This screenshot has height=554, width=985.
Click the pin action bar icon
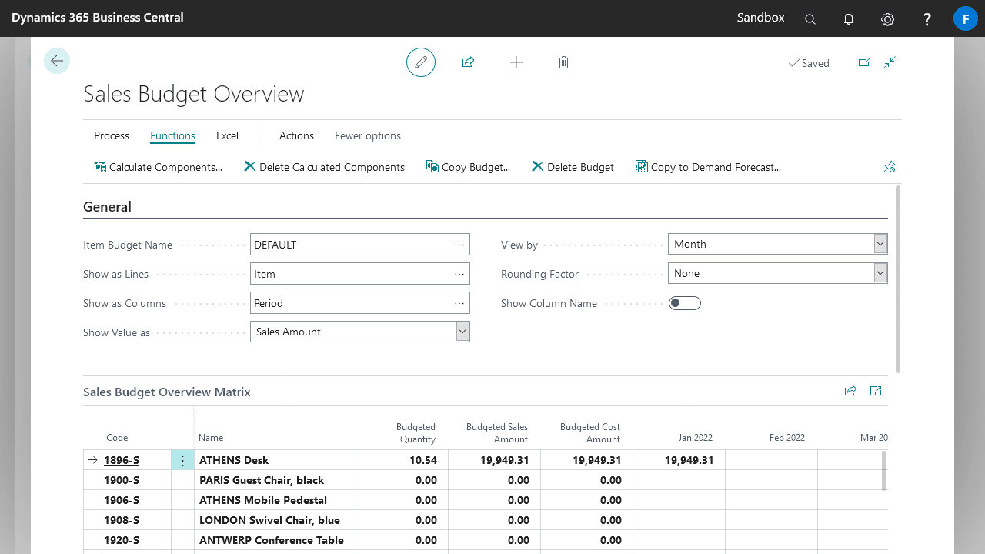tap(890, 167)
